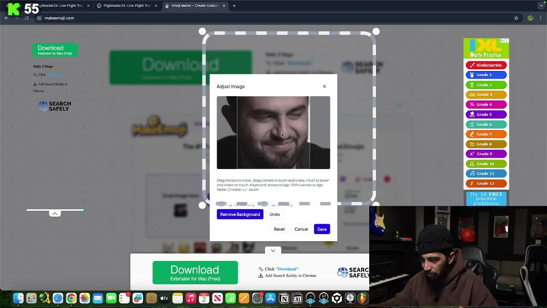
Task: Open the Chrome profile avatar
Action: point(530,18)
